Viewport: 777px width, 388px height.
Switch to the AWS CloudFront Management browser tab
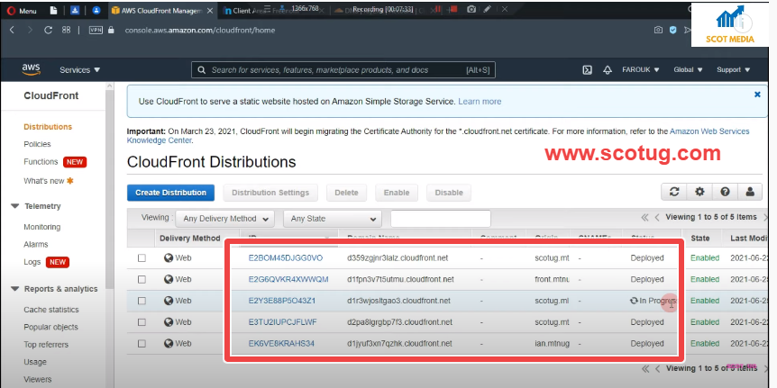coord(161,11)
